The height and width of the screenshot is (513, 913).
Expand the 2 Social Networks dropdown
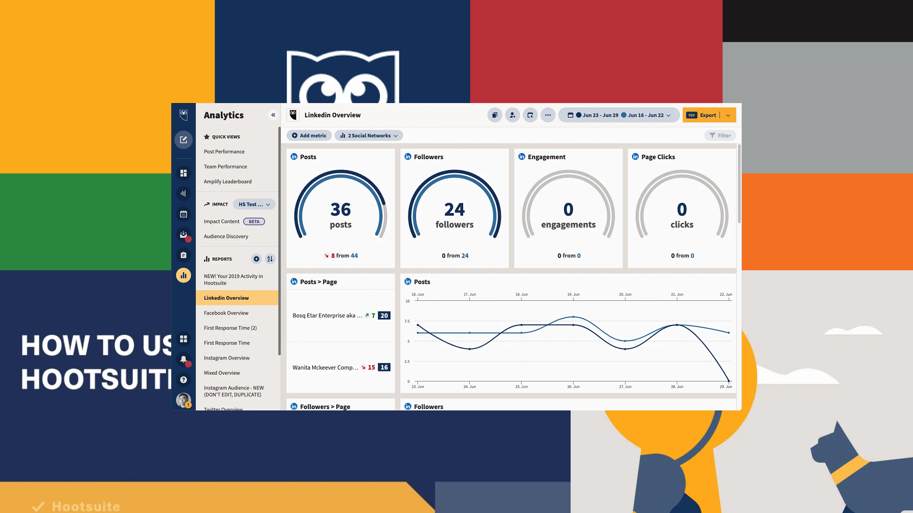click(x=369, y=135)
